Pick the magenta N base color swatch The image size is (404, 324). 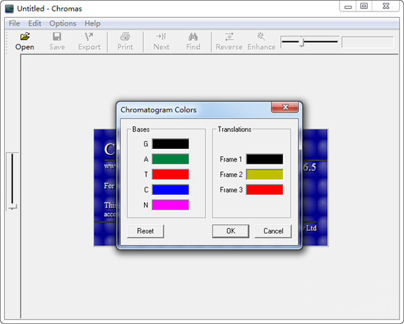click(x=170, y=205)
